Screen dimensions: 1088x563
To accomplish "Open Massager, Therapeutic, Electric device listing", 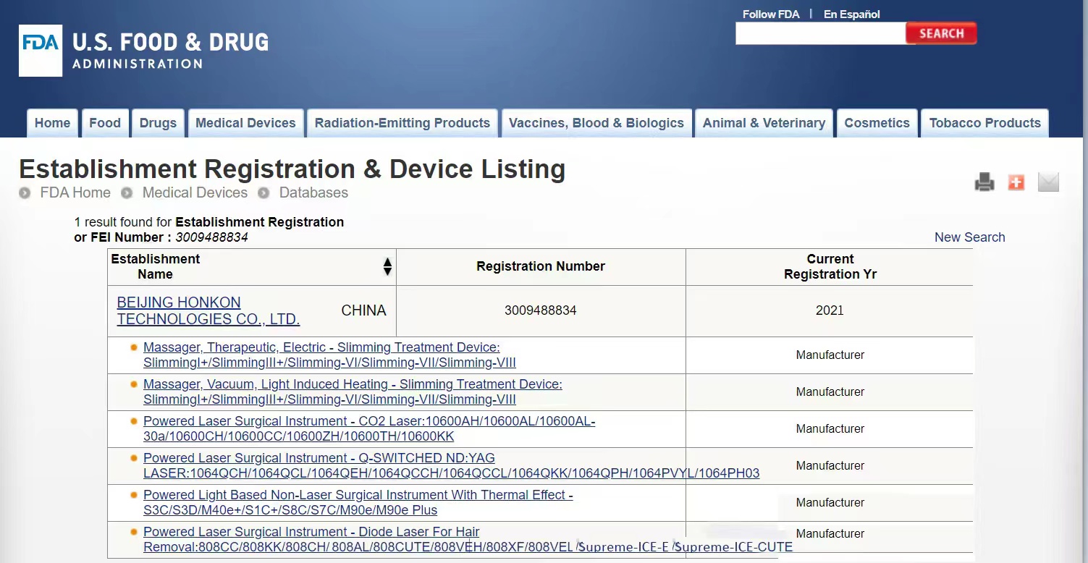I will 329,355.
